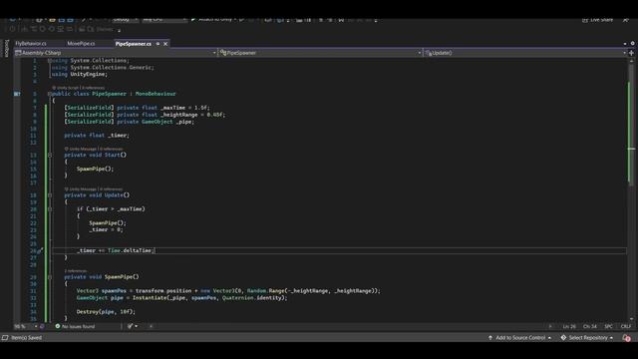Image resolution: width=638 pixels, height=359 pixels.
Task: Collapse the Start() method
Action: click(x=50, y=156)
